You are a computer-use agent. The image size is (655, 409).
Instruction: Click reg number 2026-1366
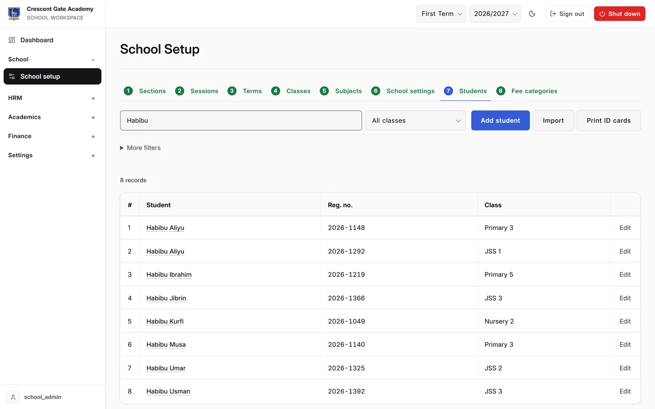pos(346,298)
